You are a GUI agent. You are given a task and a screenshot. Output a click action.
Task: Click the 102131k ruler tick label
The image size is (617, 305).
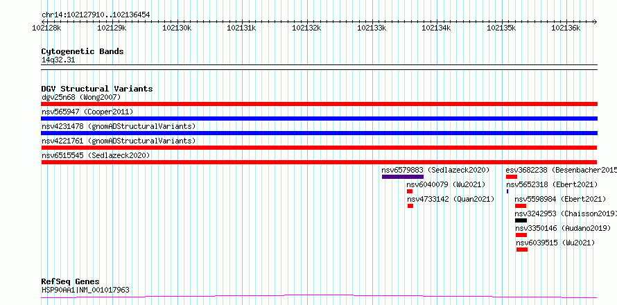tap(242, 28)
